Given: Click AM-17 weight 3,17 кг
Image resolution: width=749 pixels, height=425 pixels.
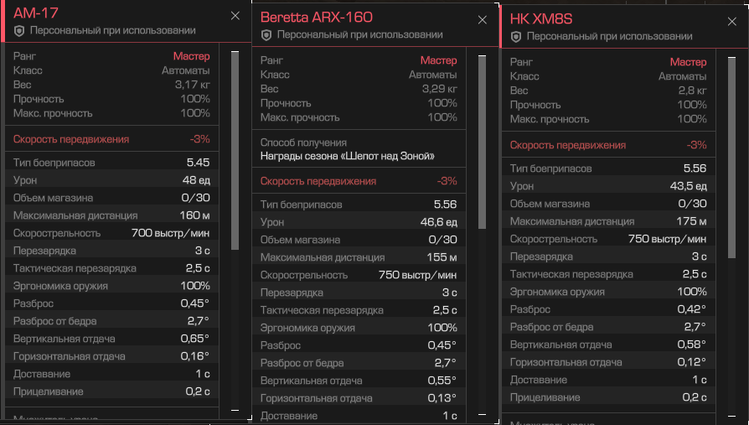Looking at the screenshot, I should (192, 85).
